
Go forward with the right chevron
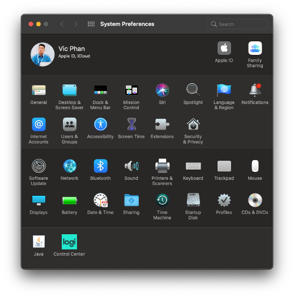75,24
